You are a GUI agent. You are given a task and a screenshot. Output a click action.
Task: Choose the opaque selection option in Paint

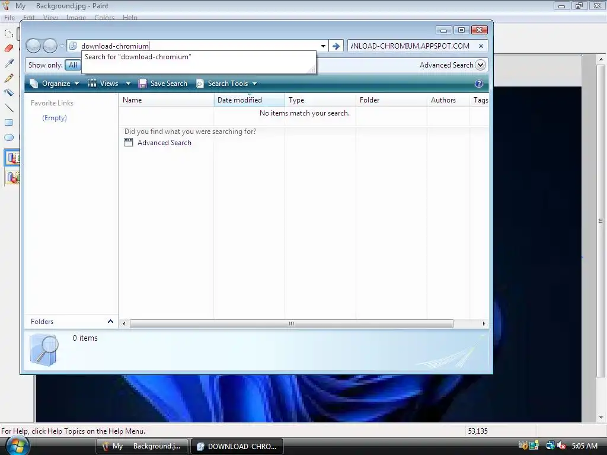(12, 158)
